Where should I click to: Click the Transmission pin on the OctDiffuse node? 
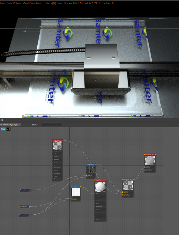[x=95, y=213]
